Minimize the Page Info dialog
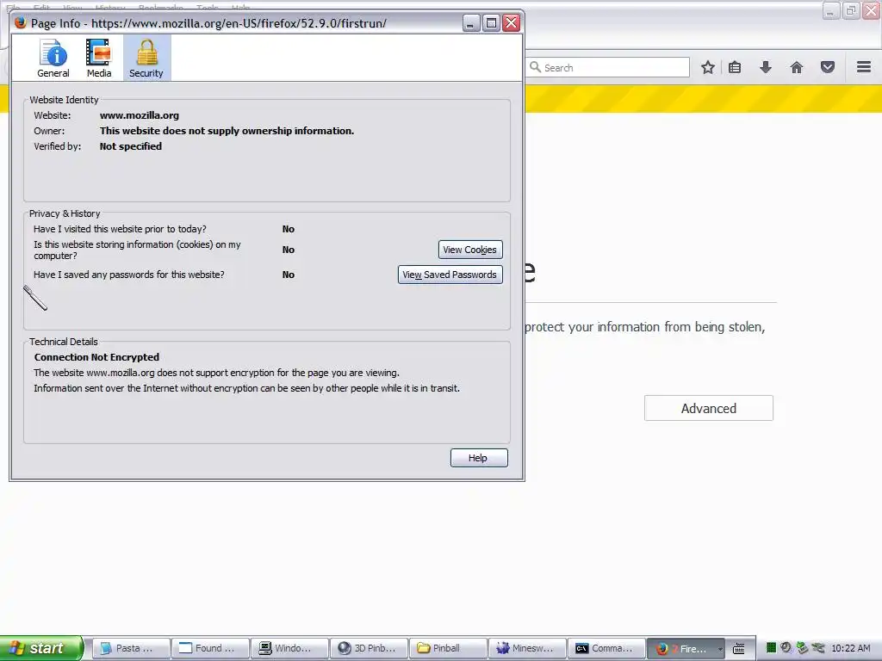This screenshot has width=882, height=661. click(x=471, y=23)
